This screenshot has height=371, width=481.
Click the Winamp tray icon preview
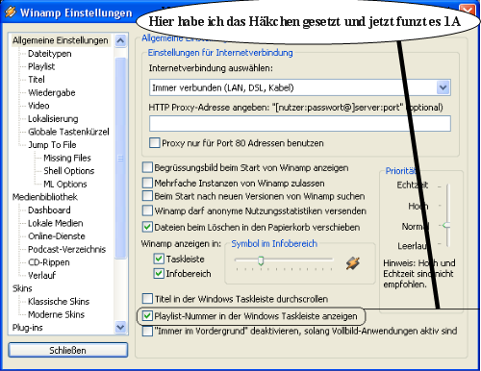coord(353,263)
